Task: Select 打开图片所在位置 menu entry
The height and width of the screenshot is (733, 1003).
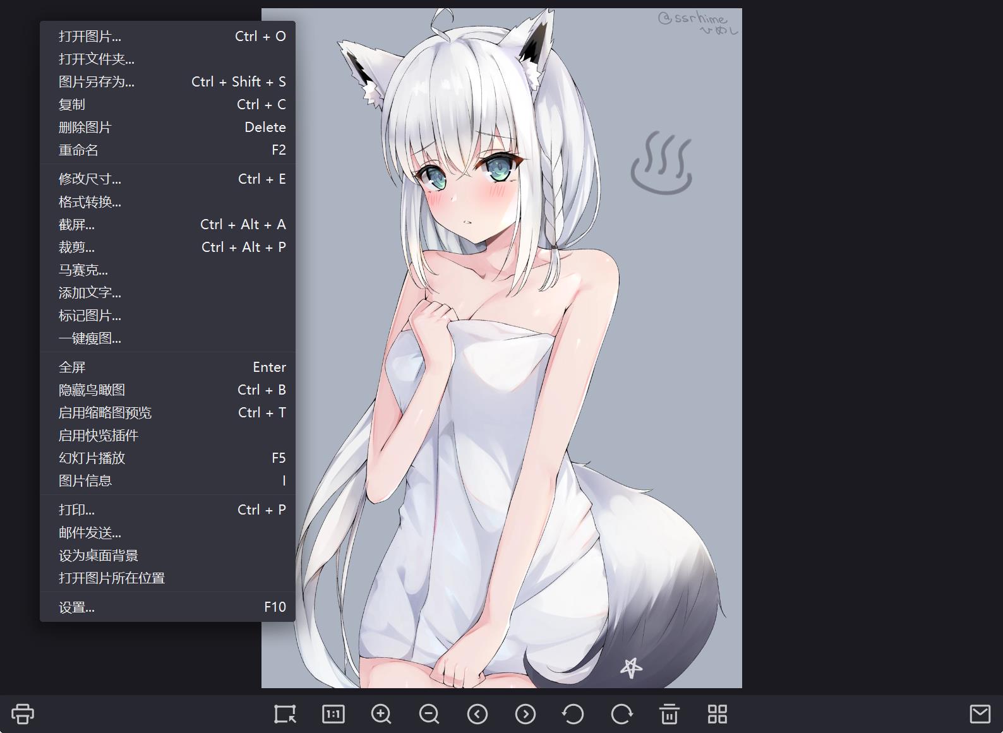Action: (167, 578)
